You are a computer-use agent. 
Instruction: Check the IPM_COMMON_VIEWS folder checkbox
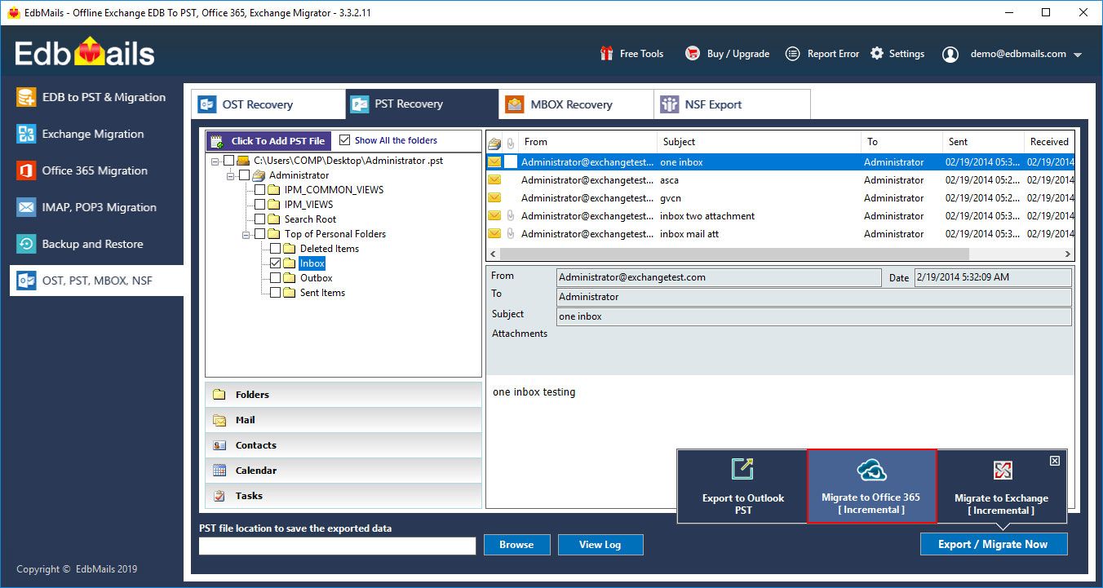259,190
